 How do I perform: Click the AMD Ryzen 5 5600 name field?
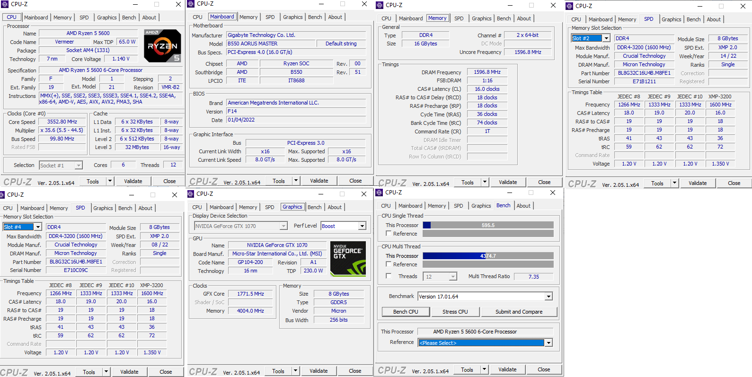(88, 34)
